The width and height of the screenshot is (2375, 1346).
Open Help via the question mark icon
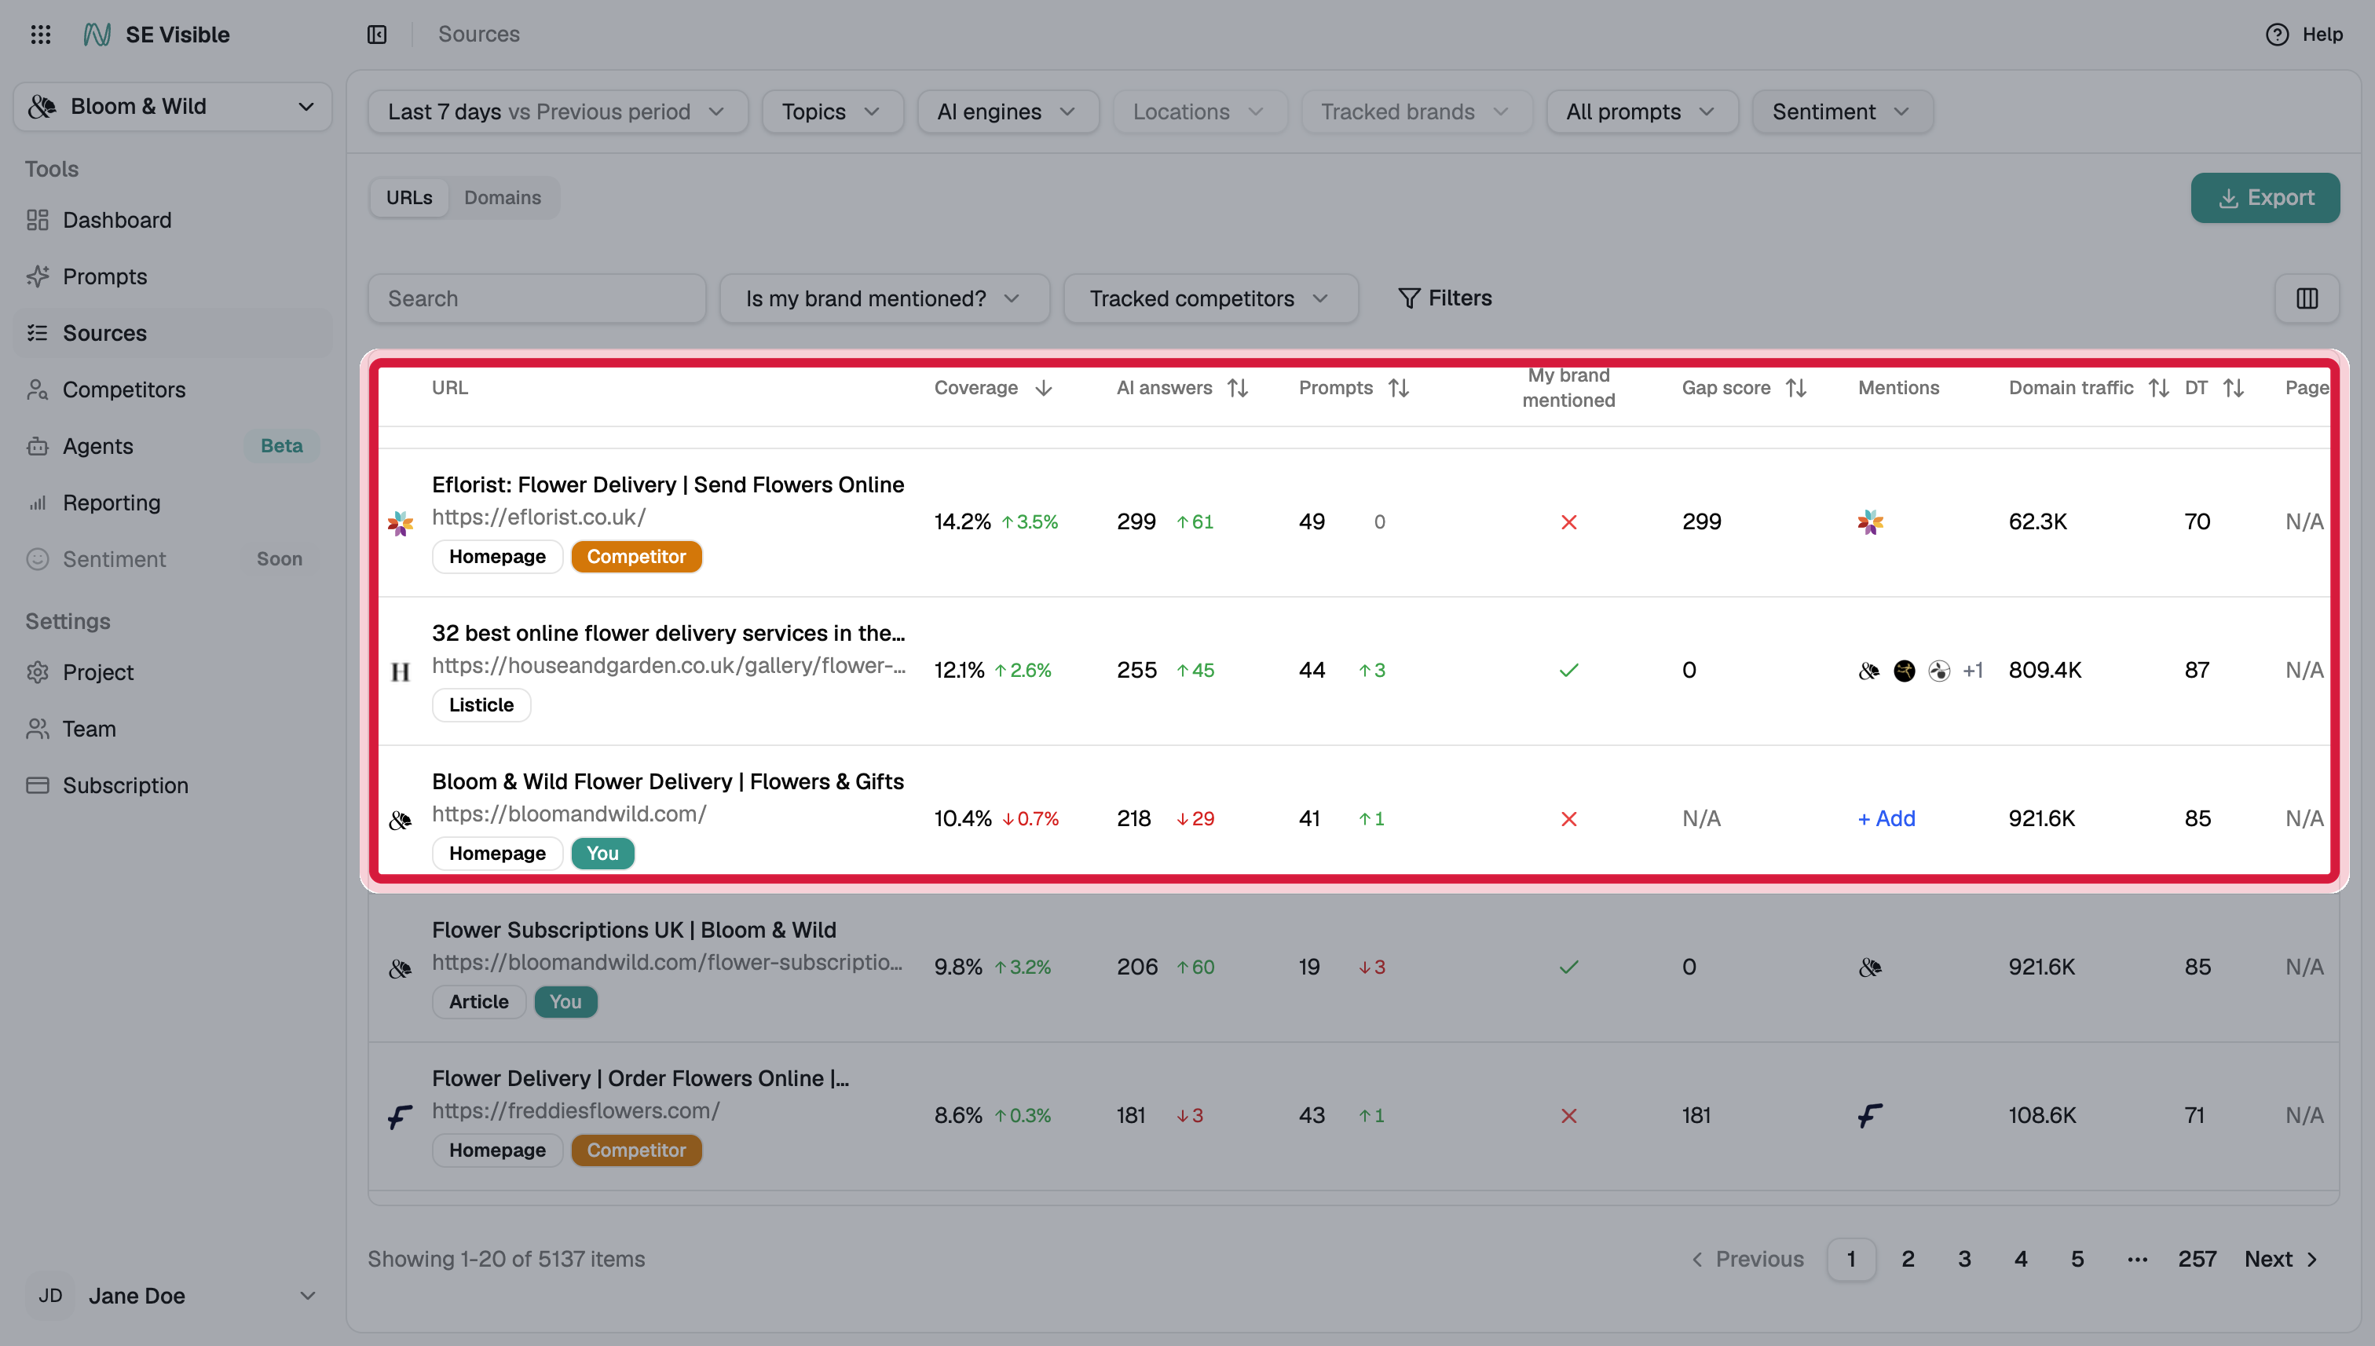pyautogui.click(x=2277, y=35)
